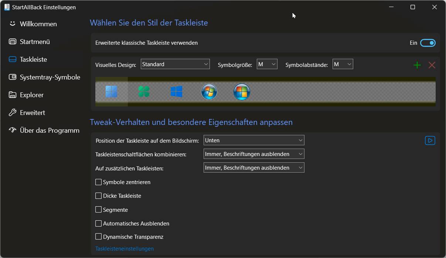Open the Startmenü settings page
This screenshot has width=446, height=258.
pos(34,42)
